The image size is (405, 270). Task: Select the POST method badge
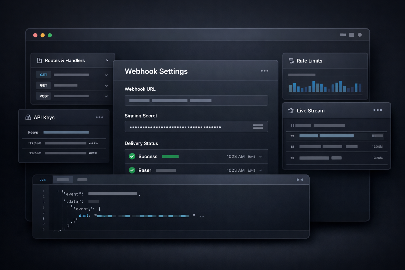coord(44,96)
